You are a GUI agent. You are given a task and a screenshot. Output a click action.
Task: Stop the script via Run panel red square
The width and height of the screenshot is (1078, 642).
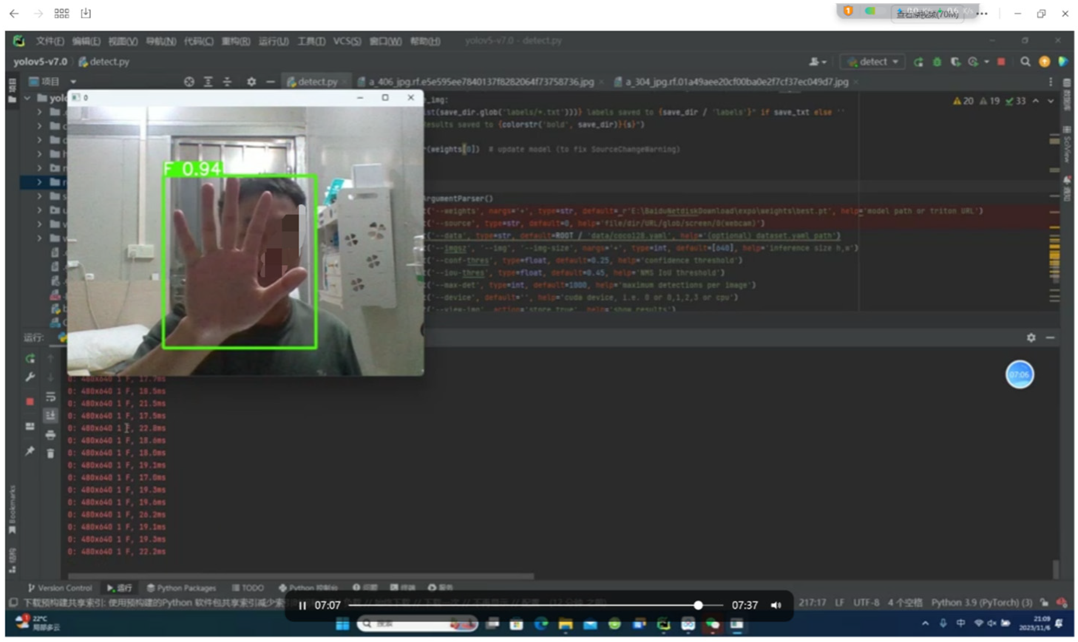[x=30, y=402]
